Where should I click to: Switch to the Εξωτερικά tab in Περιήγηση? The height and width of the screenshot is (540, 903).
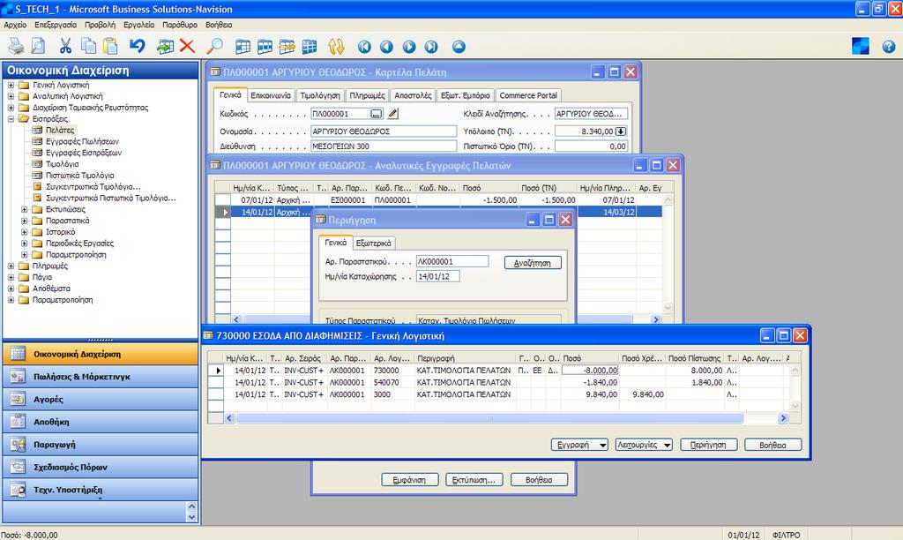[373, 244]
